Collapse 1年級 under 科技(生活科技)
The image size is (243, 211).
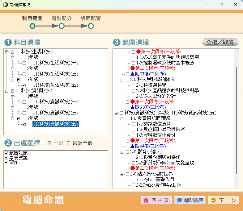pos(12,58)
